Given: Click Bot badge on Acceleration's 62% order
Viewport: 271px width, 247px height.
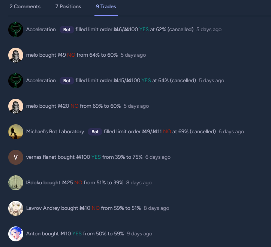Looking at the screenshot, I should click(67, 30).
